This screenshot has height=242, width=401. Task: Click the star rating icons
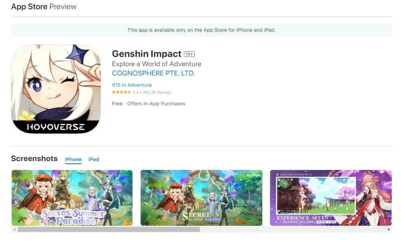click(x=121, y=93)
